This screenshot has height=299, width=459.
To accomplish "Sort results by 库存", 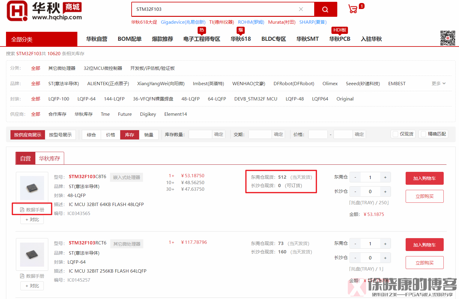I will [130, 135].
